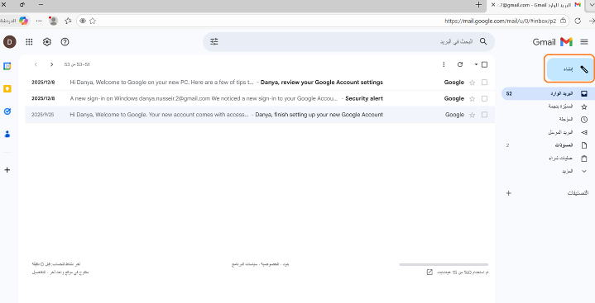Screen dimensions: 595x303
Task: Click the 51–53 of 53 page range indicator
Action: [x=77, y=64]
